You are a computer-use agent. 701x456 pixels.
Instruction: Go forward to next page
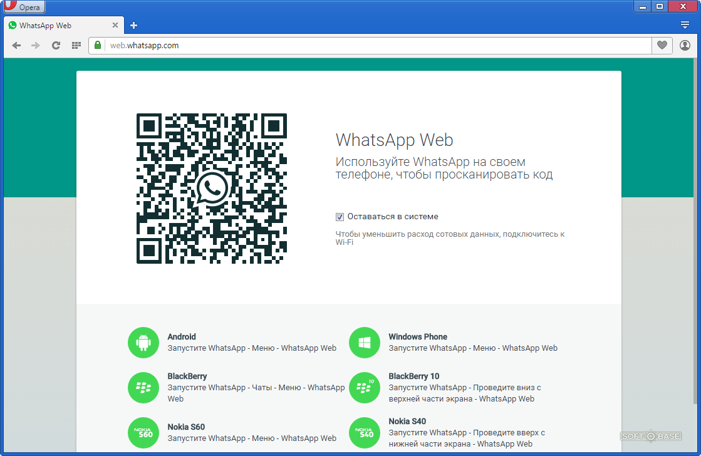36,45
